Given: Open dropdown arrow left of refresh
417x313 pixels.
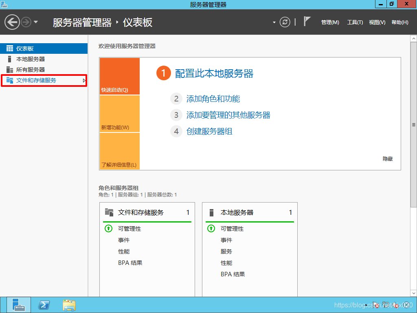Looking at the screenshot, I should pyautogui.click(x=274, y=22).
